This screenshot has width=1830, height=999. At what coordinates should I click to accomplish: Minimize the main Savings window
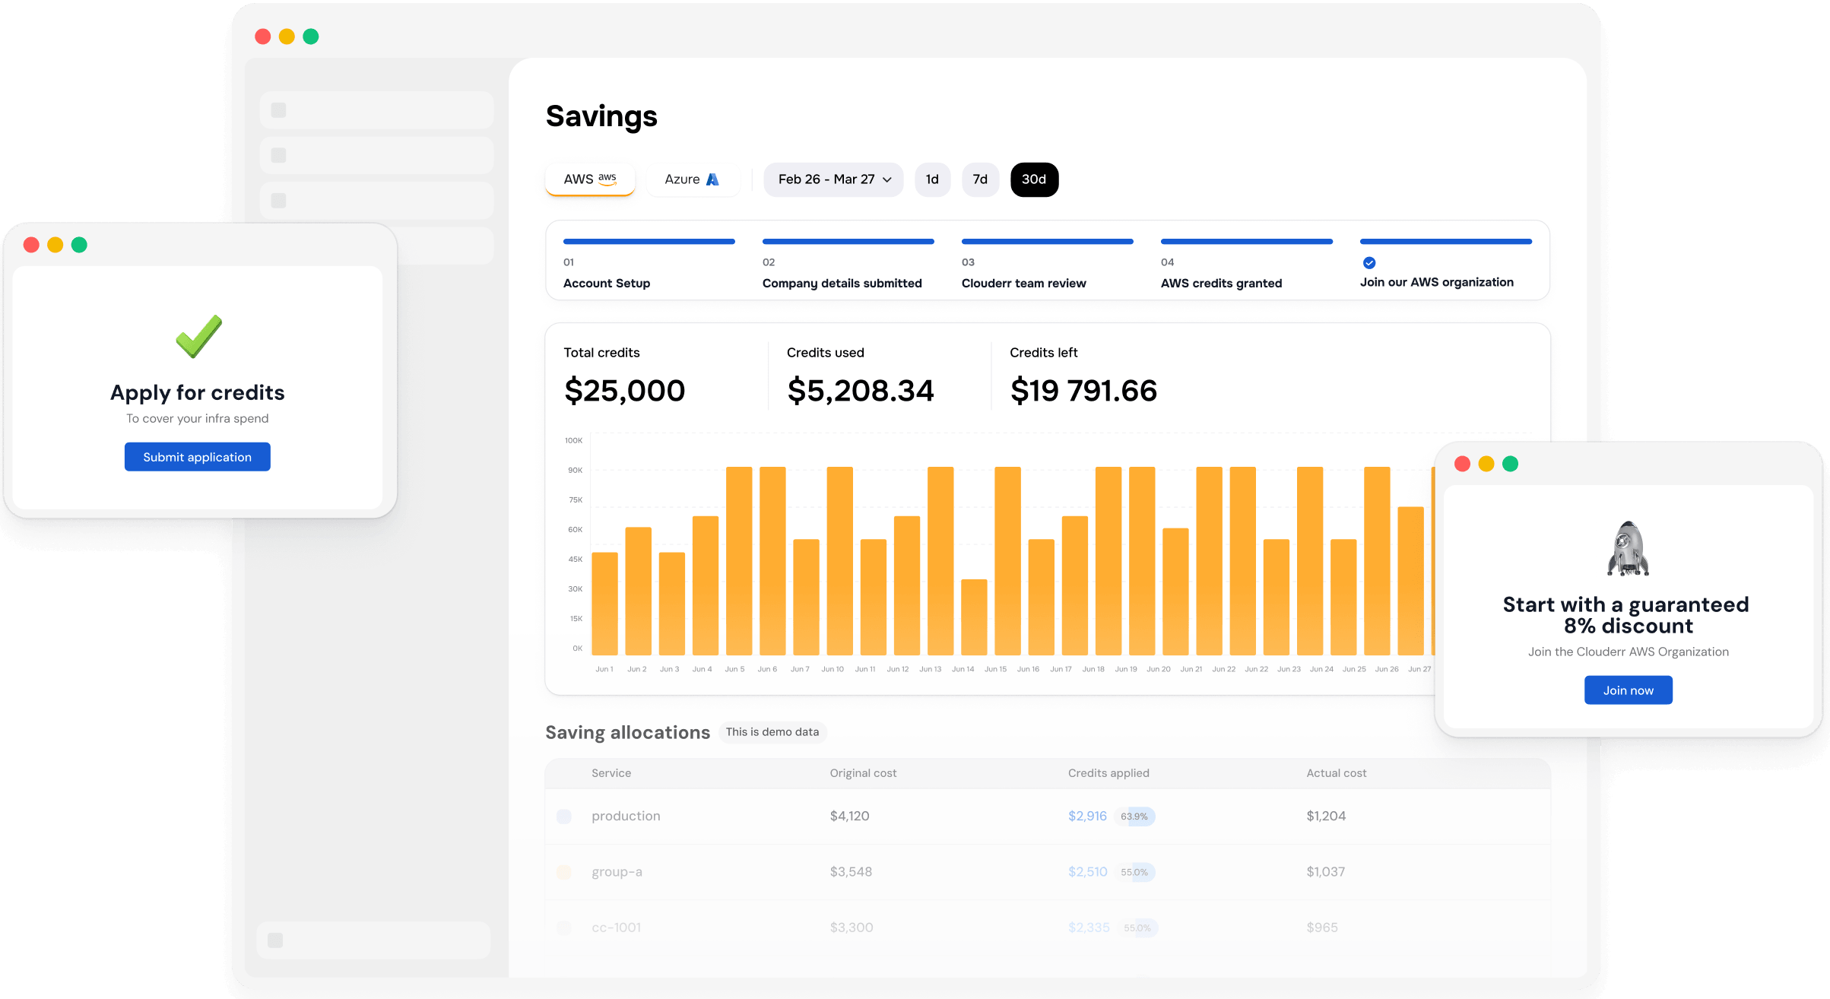pos(287,36)
